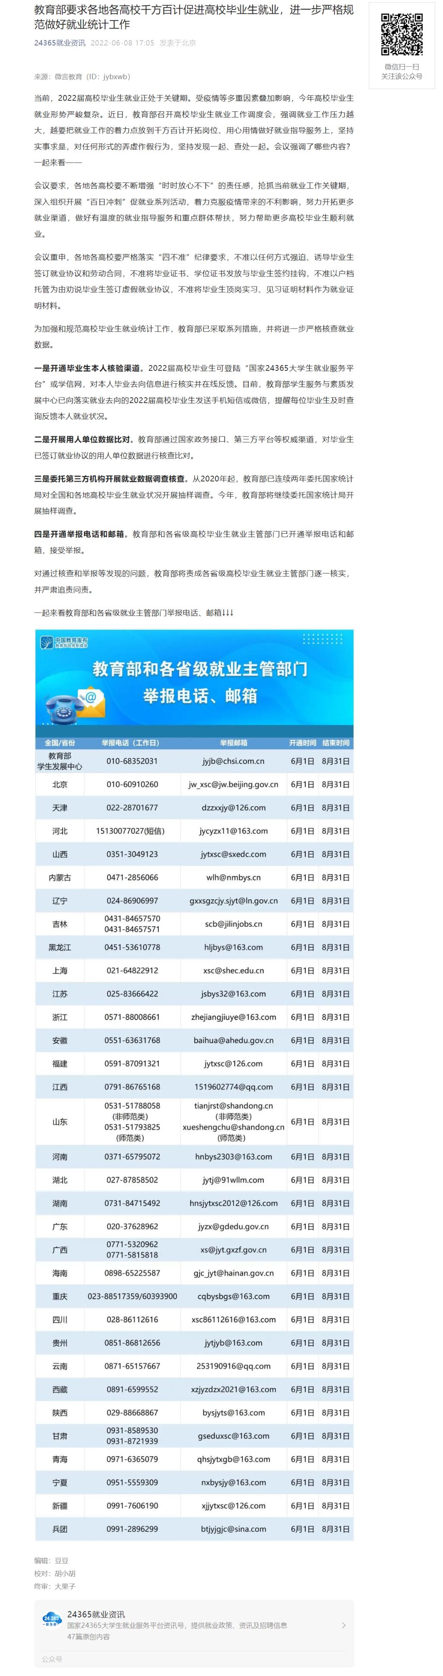
Task: Click the 24365就业资讯 card title at bottom
Action: 96,1614
